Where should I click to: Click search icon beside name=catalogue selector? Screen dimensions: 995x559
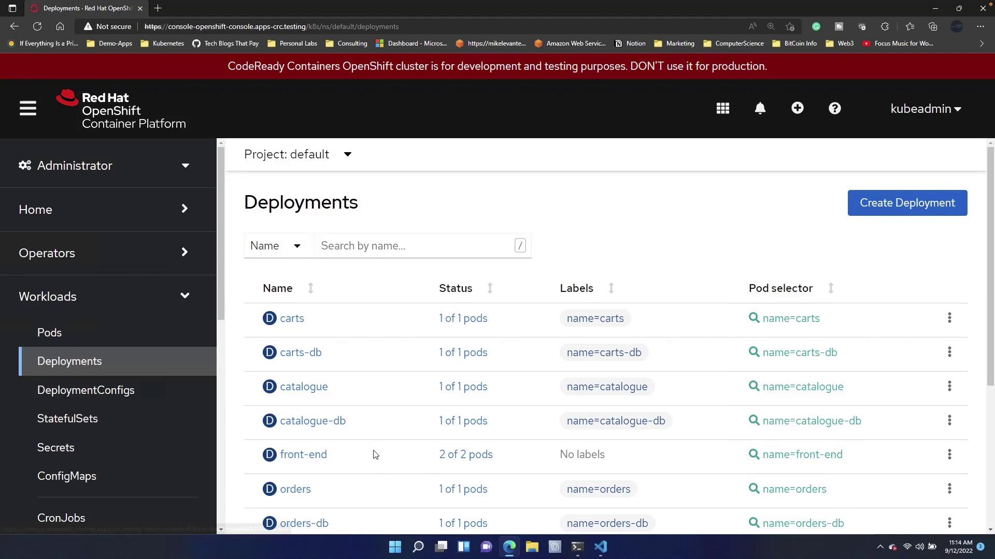[x=754, y=386]
